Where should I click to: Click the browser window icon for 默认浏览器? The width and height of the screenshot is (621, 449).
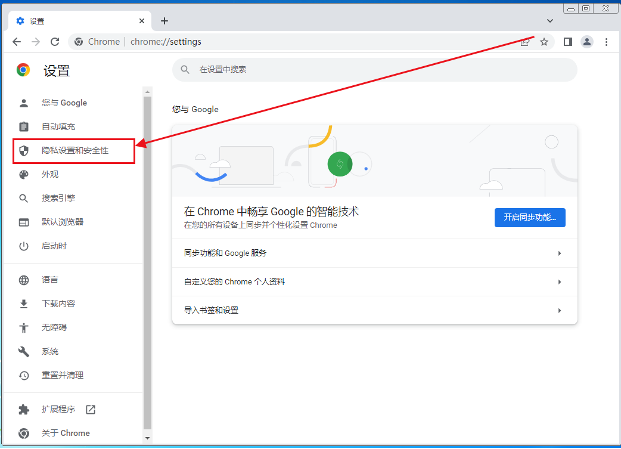pos(24,222)
